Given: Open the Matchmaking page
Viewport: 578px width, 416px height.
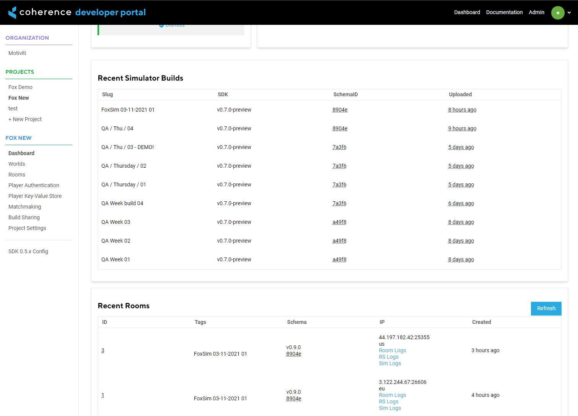Looking at the screenshot, I should click(x=24, y=207).
